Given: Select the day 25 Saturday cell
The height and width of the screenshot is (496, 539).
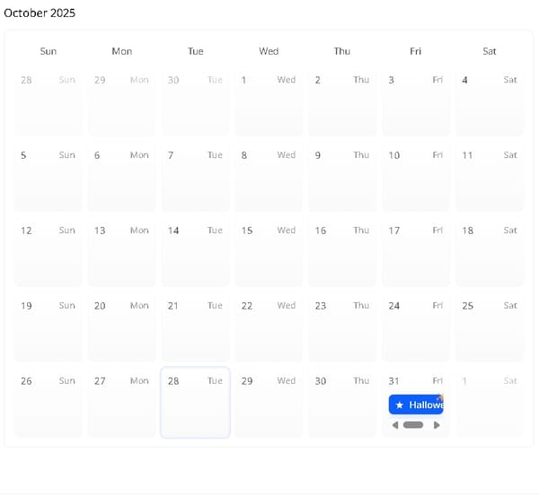Looking at the screenshot, I should (x=490, y=327).
